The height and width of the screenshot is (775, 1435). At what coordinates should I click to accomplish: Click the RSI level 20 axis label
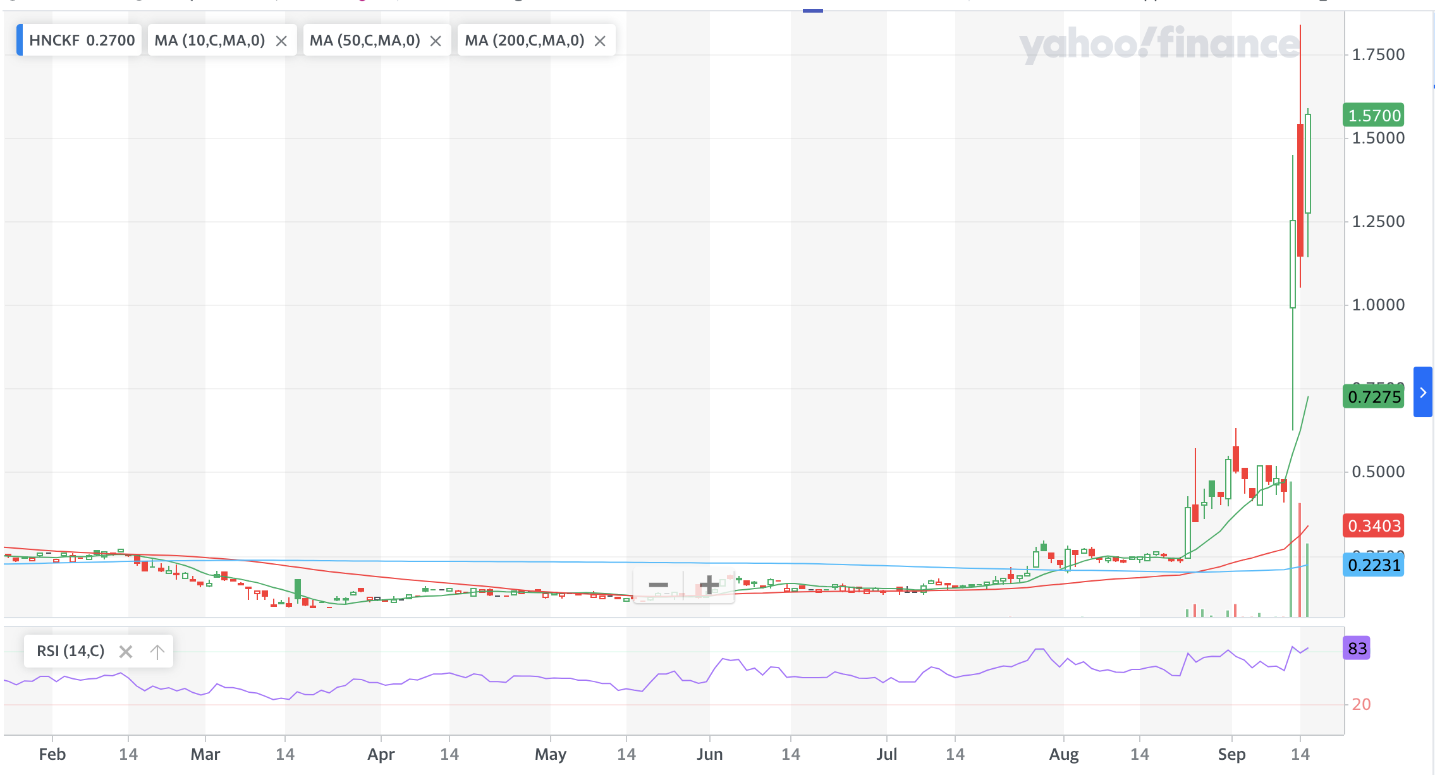point(1361,704)
